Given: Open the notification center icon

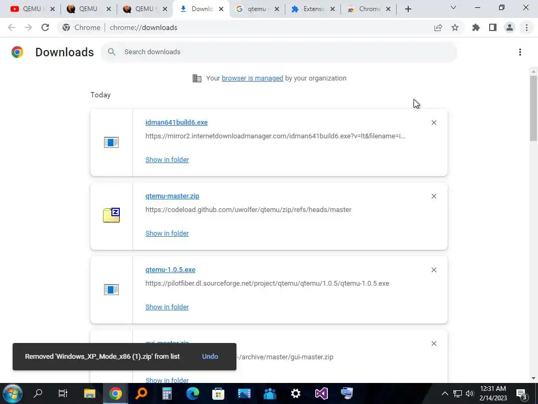Looking at the screenshot, I should pyautogui.click(x=522, y=394).
